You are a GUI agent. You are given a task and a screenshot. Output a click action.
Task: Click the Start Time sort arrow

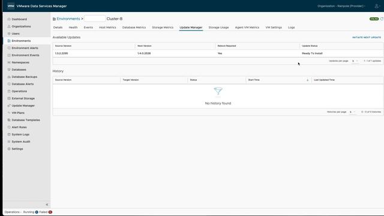point(308,80)
